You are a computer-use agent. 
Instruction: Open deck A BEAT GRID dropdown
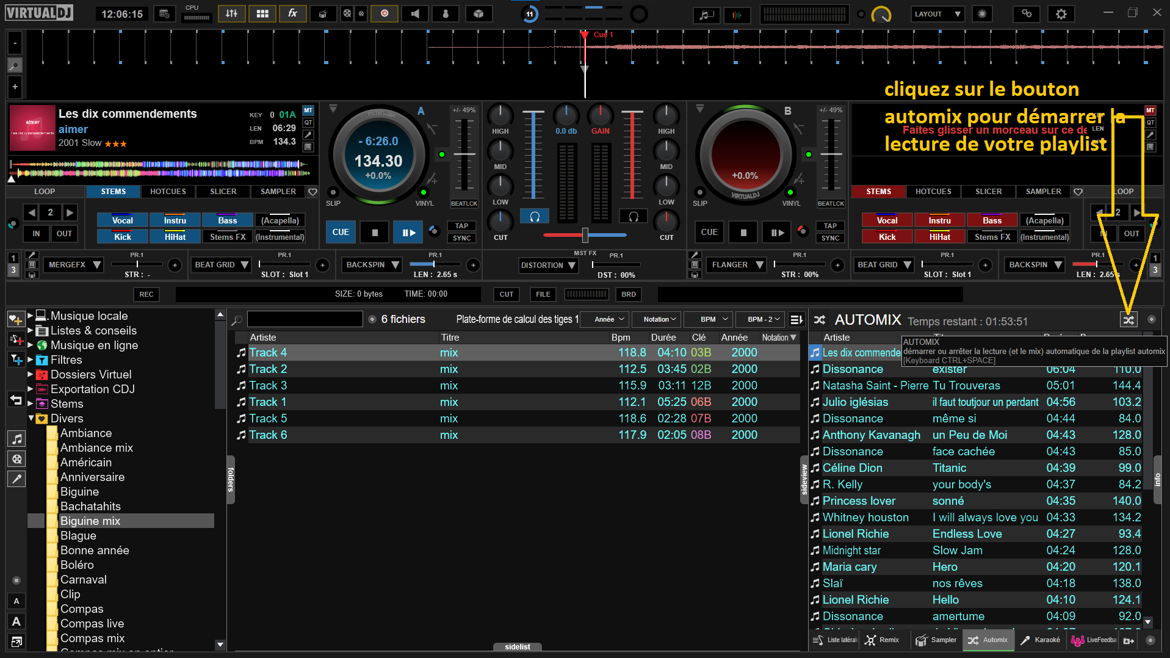point(221,265)
